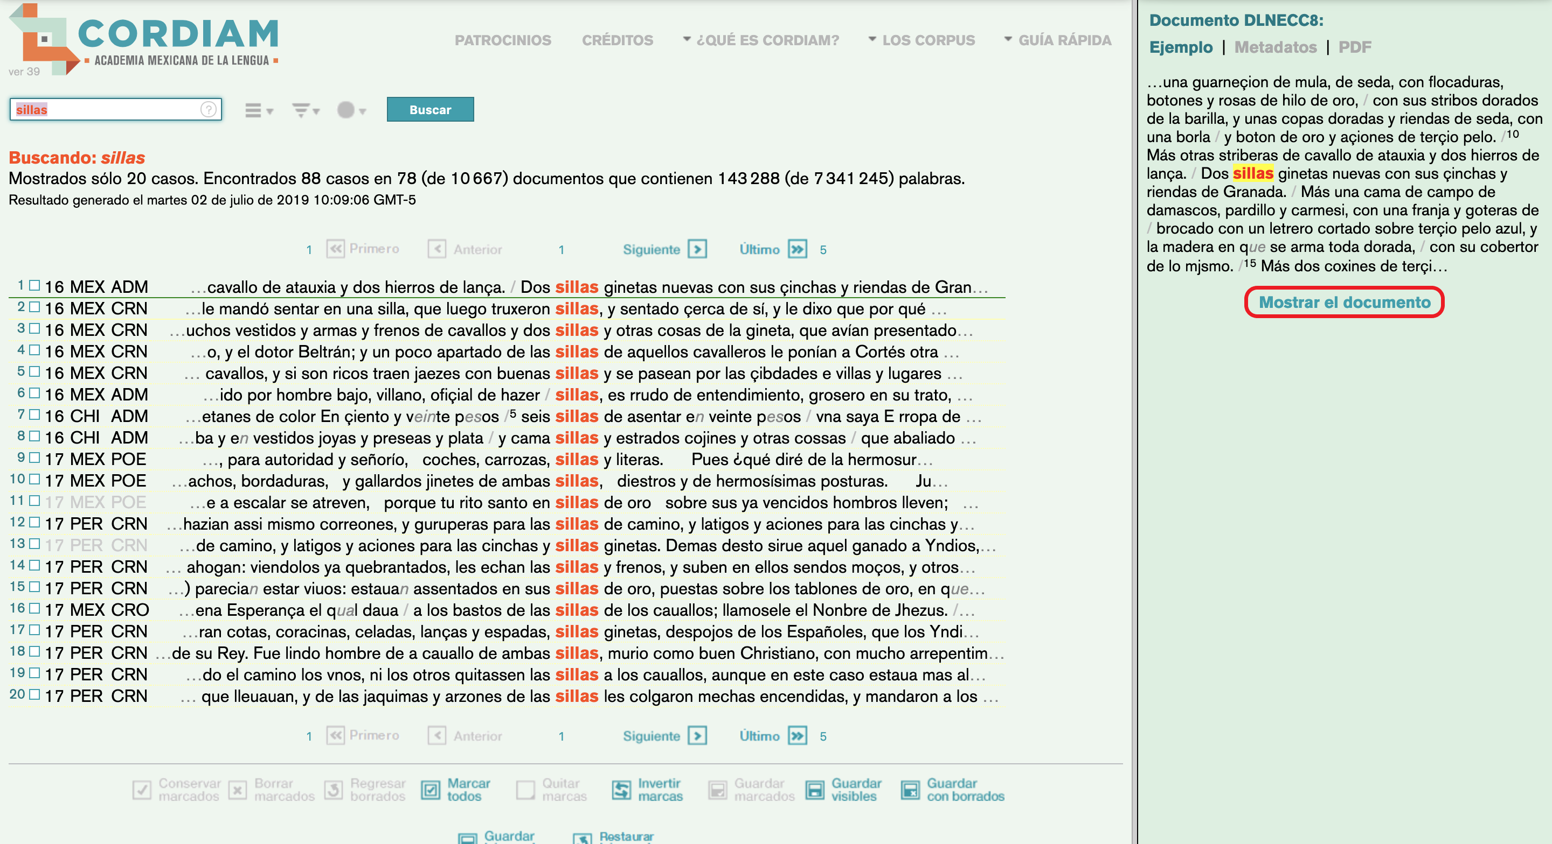Switch to the Metadatos tab
Image resolution: width=1552 pixels, height=844 pixels.
pyautogui.click(x=1276, y=47)
